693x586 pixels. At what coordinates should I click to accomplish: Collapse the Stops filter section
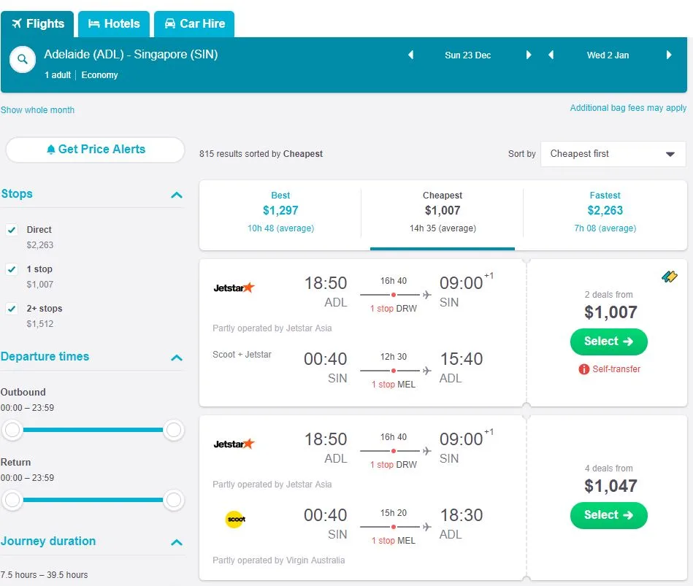176,195
